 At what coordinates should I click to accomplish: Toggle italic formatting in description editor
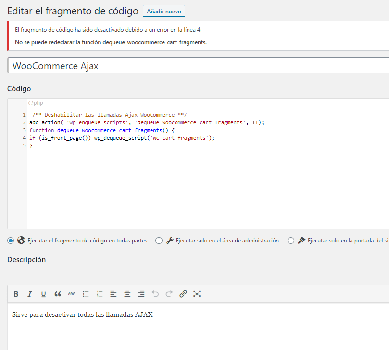(x=30, y=294)
